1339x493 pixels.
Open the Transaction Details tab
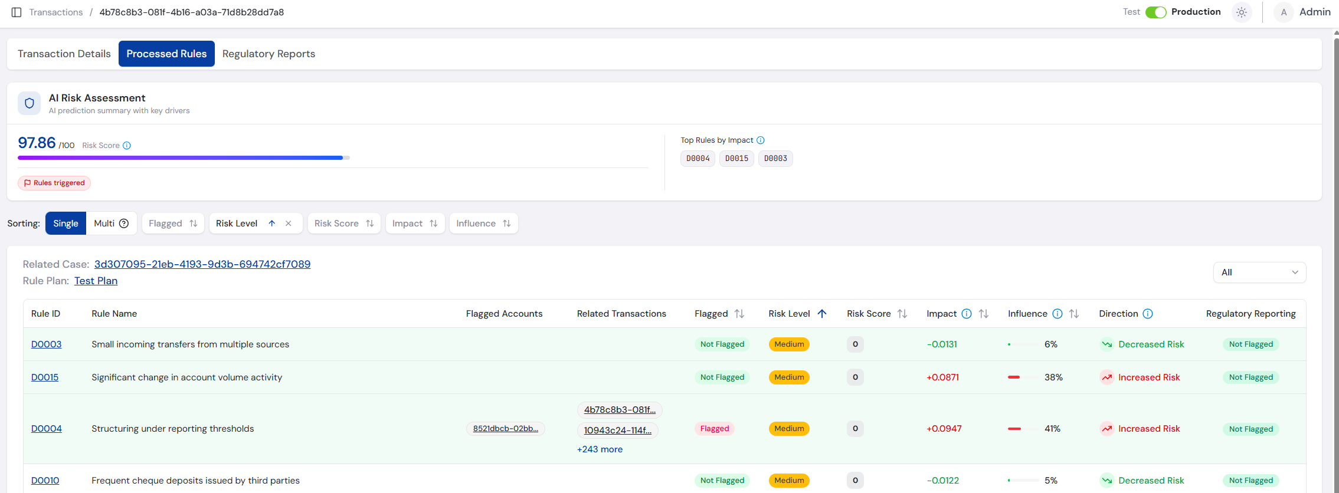[x=64, y=54]
